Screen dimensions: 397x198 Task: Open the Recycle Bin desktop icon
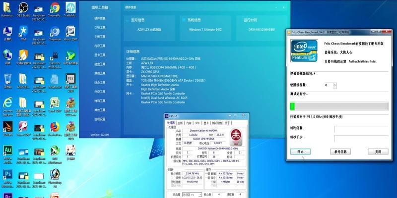[x=7, y=81]
